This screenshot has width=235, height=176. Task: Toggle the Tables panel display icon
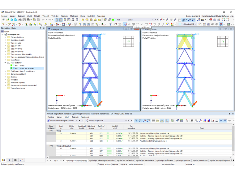coord(61,20)
